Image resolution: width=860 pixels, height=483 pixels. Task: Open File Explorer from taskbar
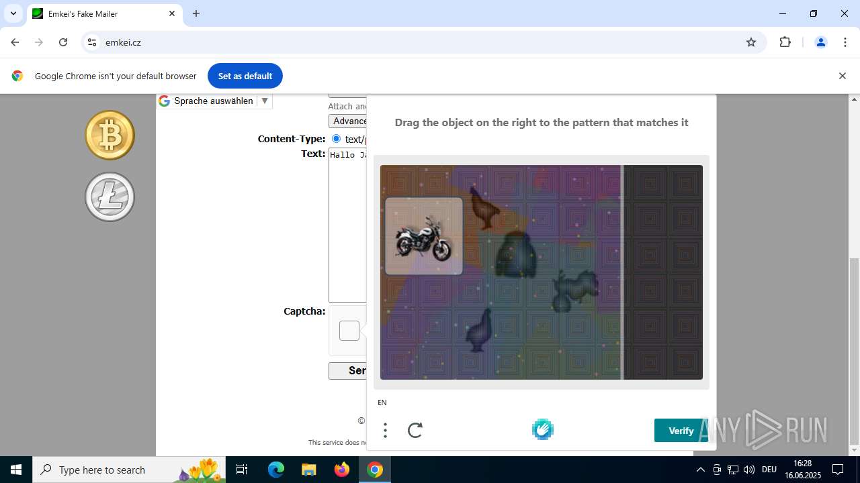click(x=308, y=470)
